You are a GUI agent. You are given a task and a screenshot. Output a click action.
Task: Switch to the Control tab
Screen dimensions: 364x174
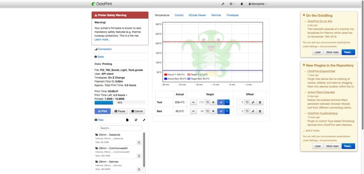pyautogui.click(x=179, y=15)
